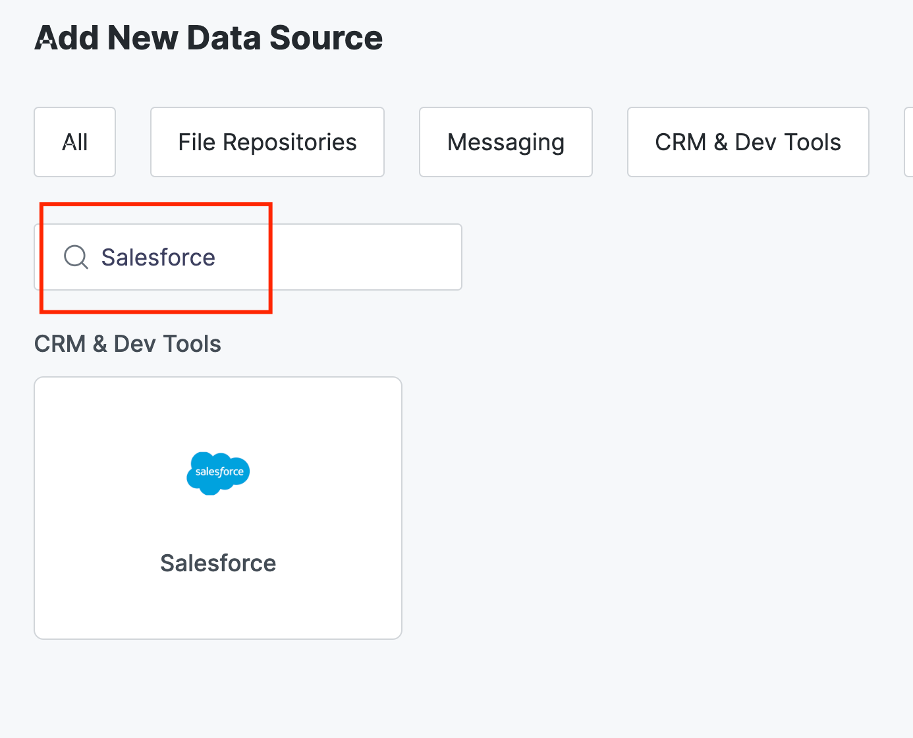Filter by File Repositories category

pos(267,142)
